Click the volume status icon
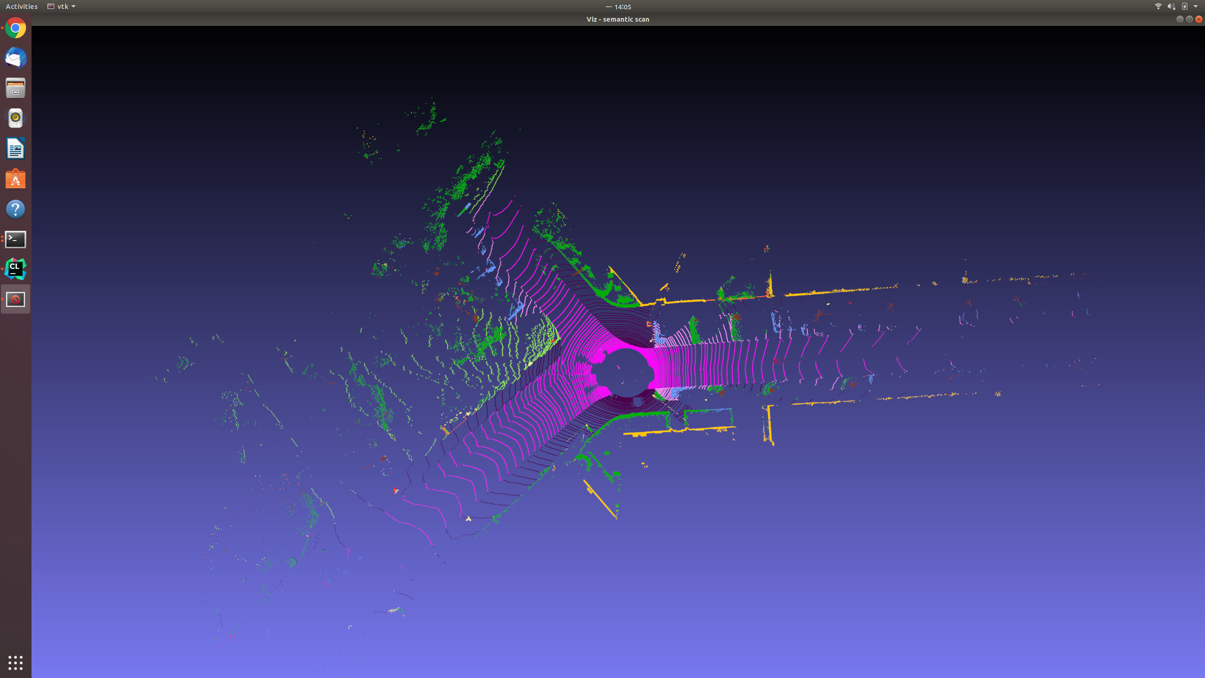The height and width of the screenshot is (678, 1205). click(x=1172, y=7)
